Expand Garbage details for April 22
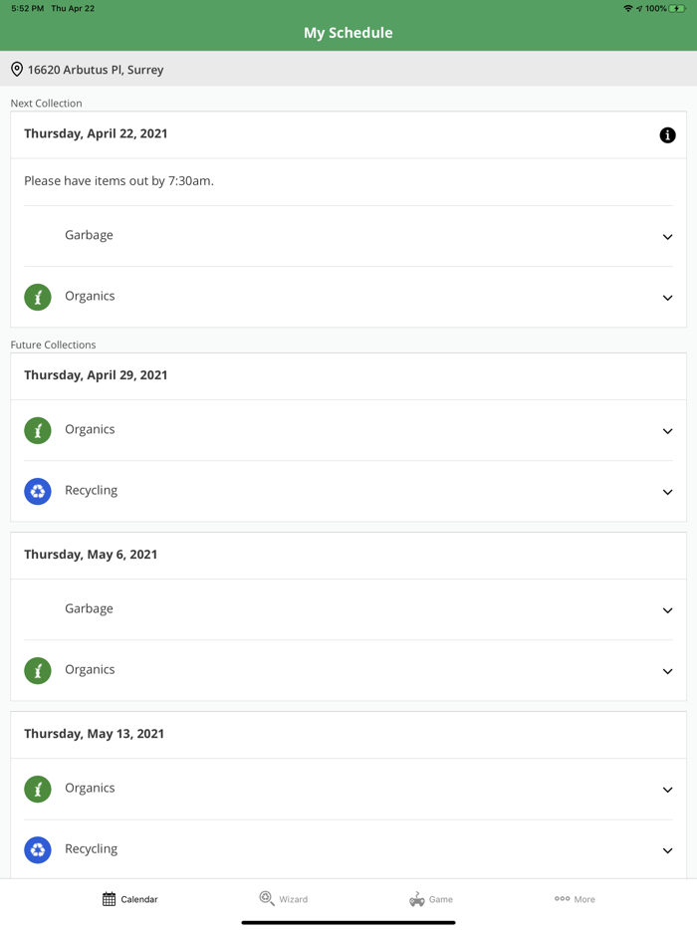The width and height of the screenshot is (697, 930). [667, 237]
